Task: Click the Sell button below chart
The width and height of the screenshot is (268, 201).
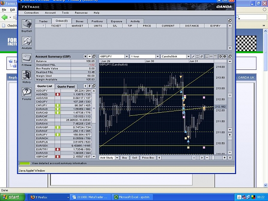Action: tap(135, 158)
